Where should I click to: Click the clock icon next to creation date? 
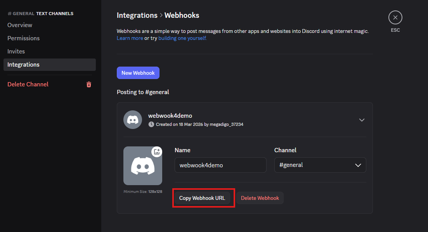pyautogui.click(x=151, y=124)
